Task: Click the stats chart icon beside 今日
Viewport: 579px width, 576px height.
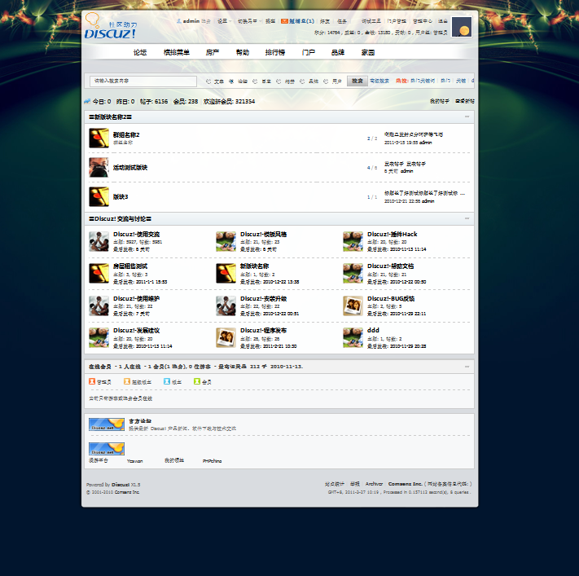Action: tap(87, 101)
